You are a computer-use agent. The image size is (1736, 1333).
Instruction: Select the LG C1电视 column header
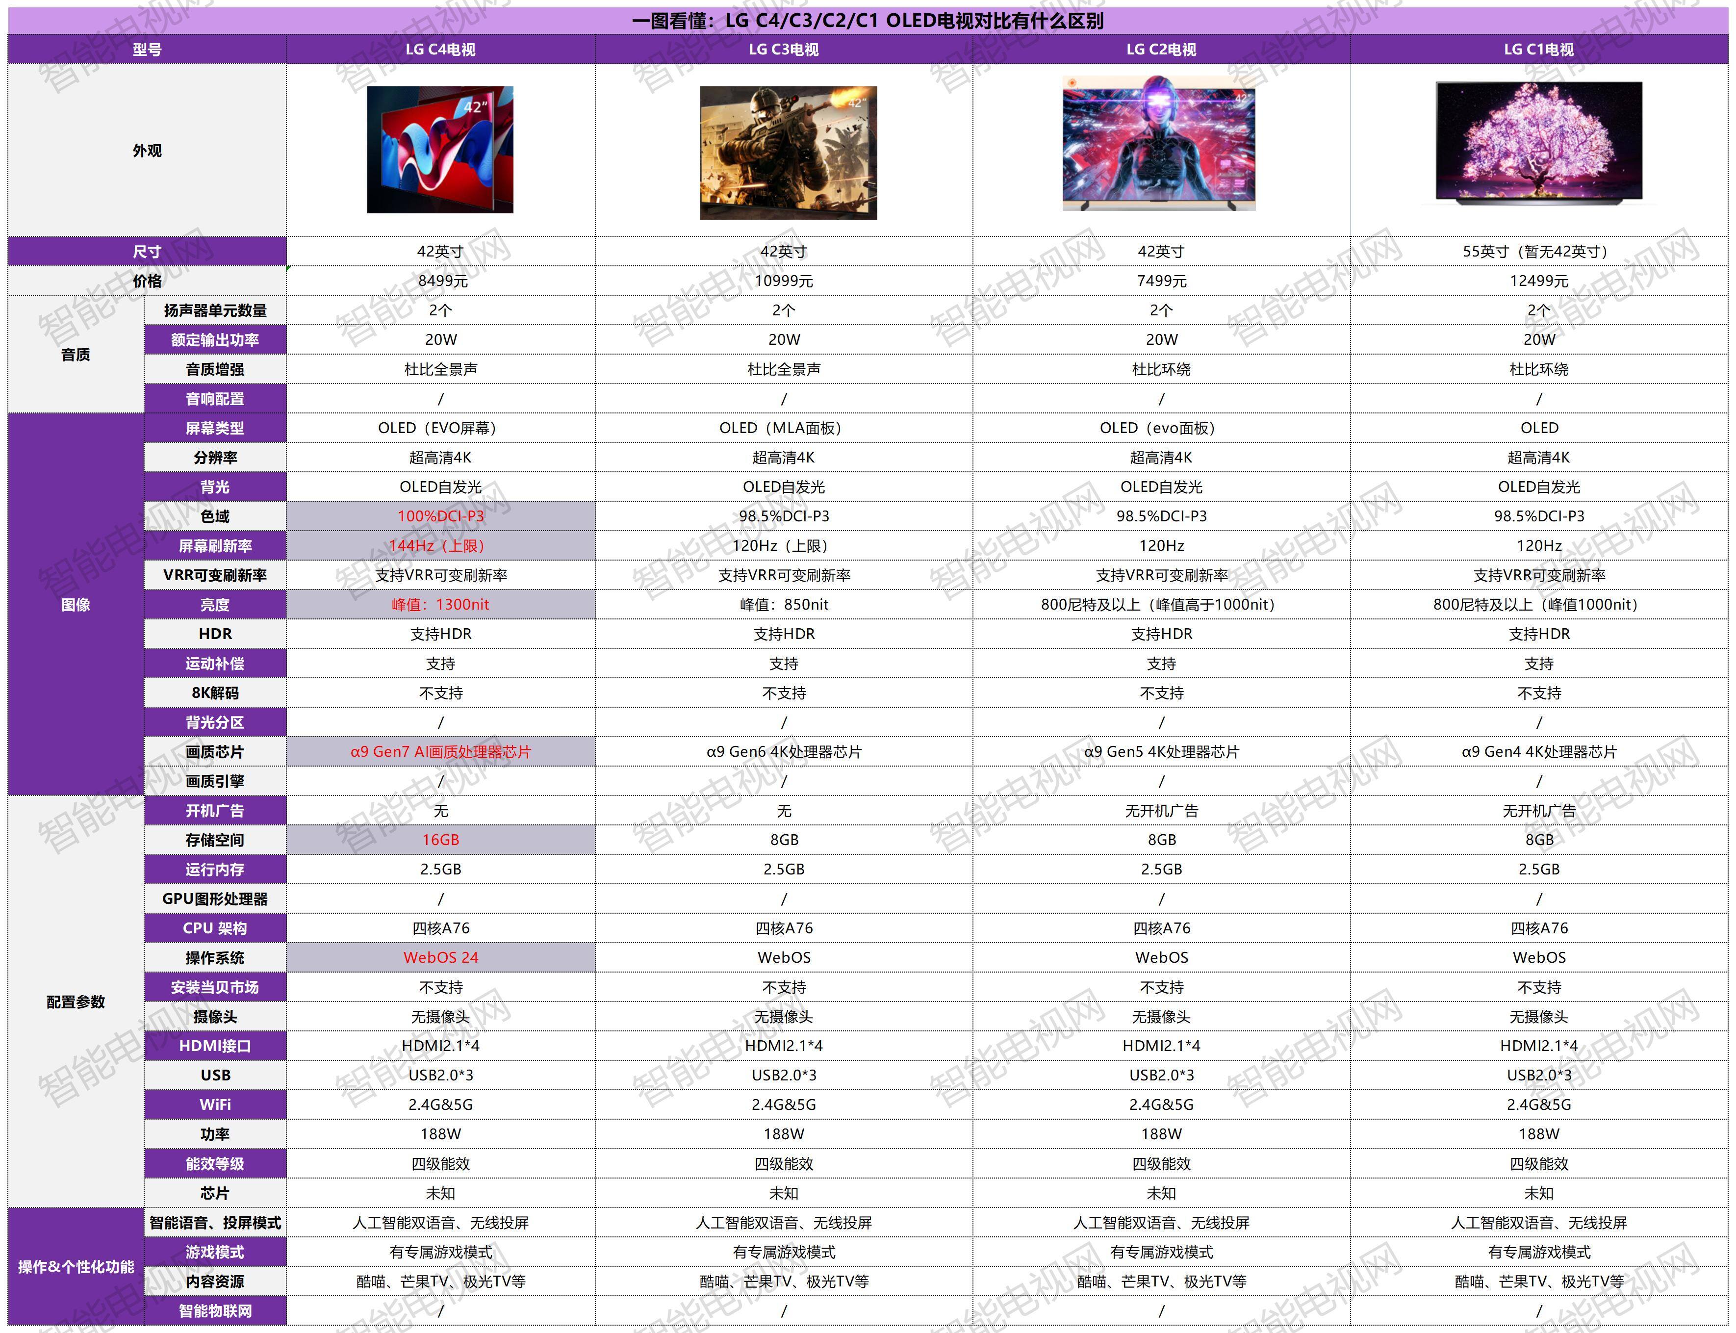tap(1539, 49)
